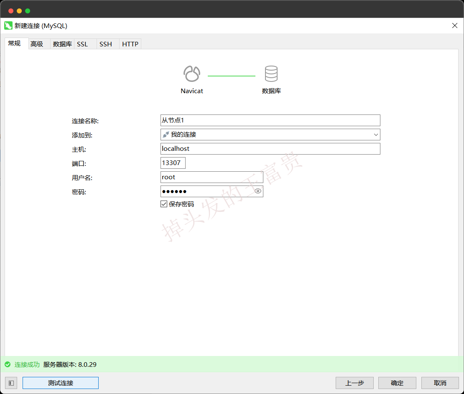Click the green Navicat title bar icon
464x394 pixels.
(8, 26)
